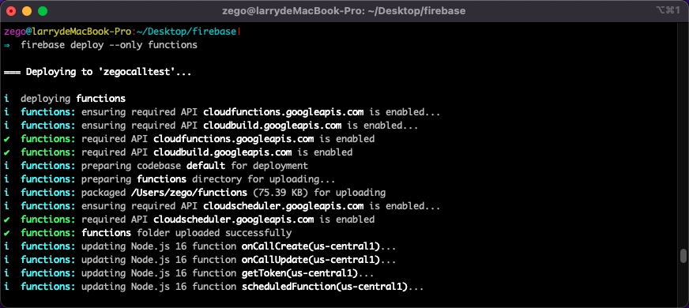Click the red close window button
The height and width of the screenshot is (308, 689).
11,11
